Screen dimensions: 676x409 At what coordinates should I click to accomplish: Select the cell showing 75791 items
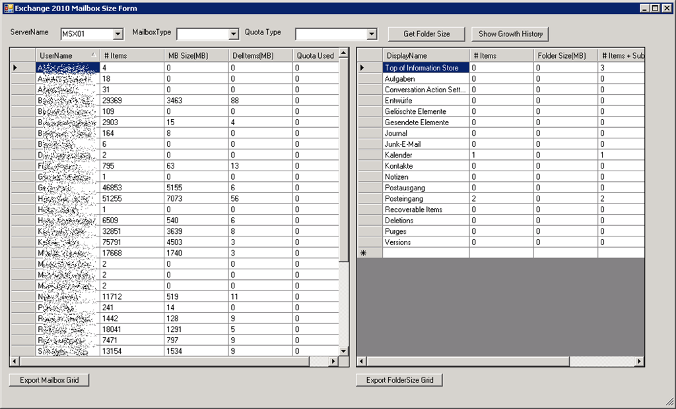tap(132, 242)
